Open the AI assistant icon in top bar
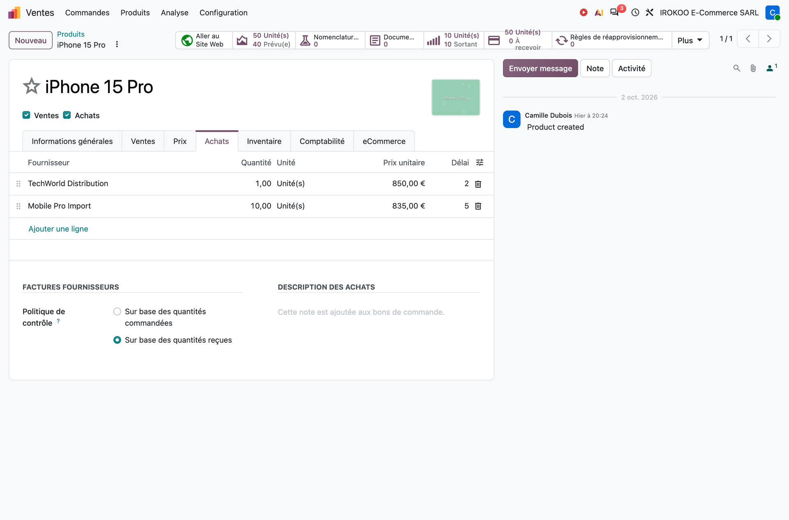789x520 pixels. pos(599,13)
